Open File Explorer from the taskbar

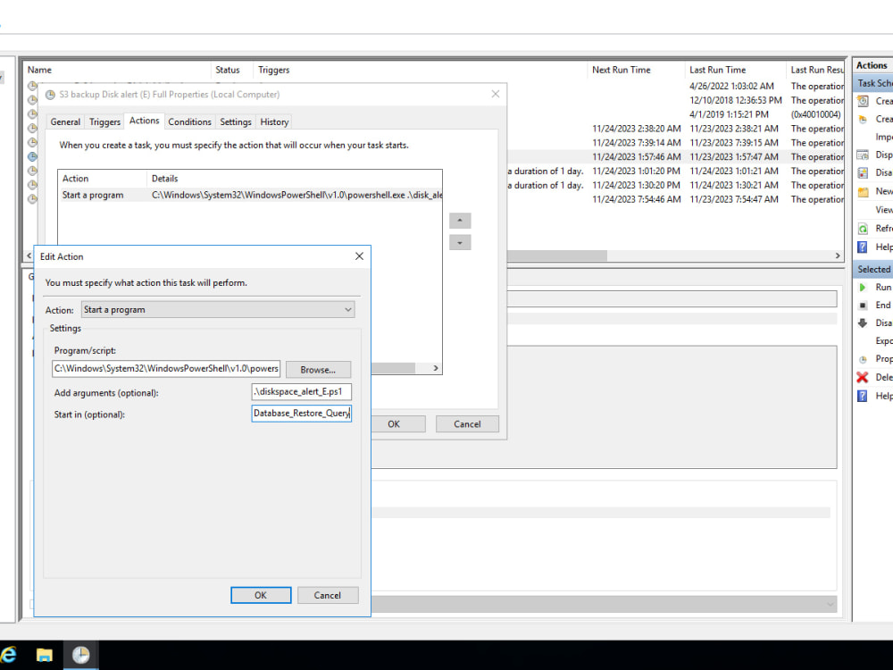coord(44,654)
